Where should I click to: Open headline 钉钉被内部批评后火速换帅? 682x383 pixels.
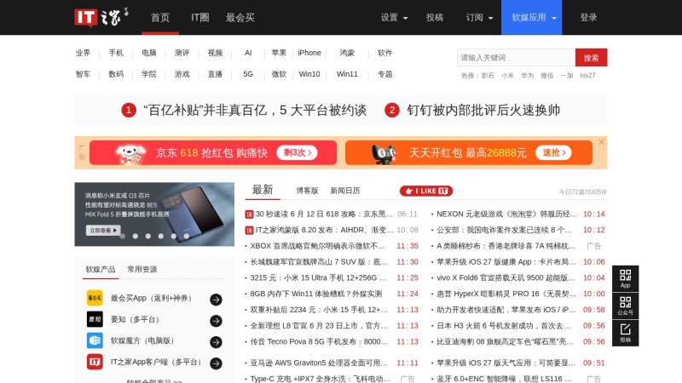tap(483, 111)
